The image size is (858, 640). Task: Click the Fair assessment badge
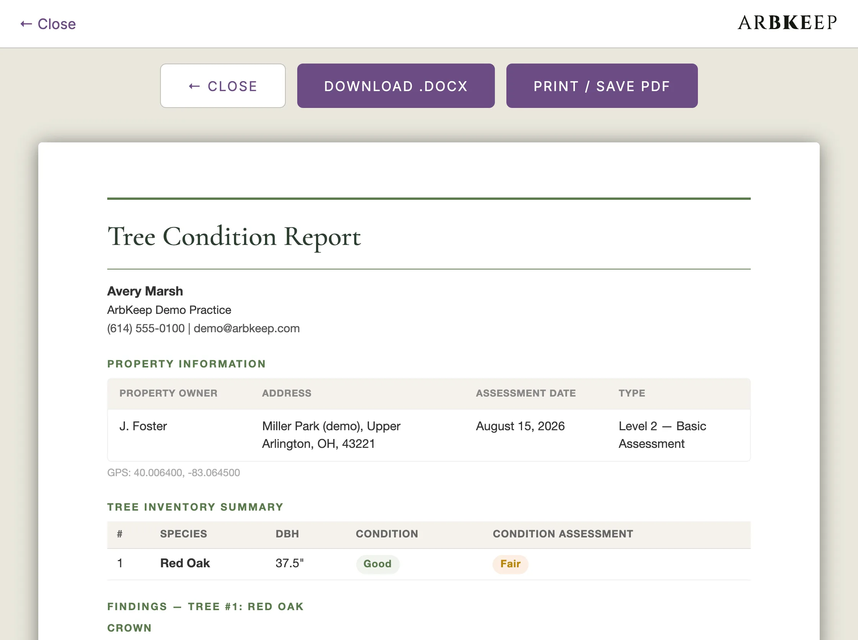point(510,564)
